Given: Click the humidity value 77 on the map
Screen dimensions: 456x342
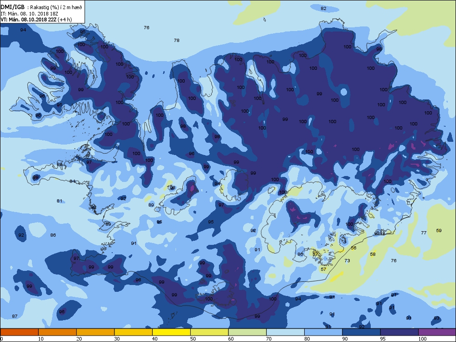Looking at the screenshot, I should coord(424,233).
